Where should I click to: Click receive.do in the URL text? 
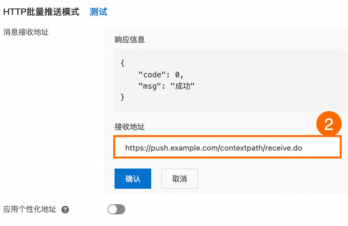pos(283,148)
